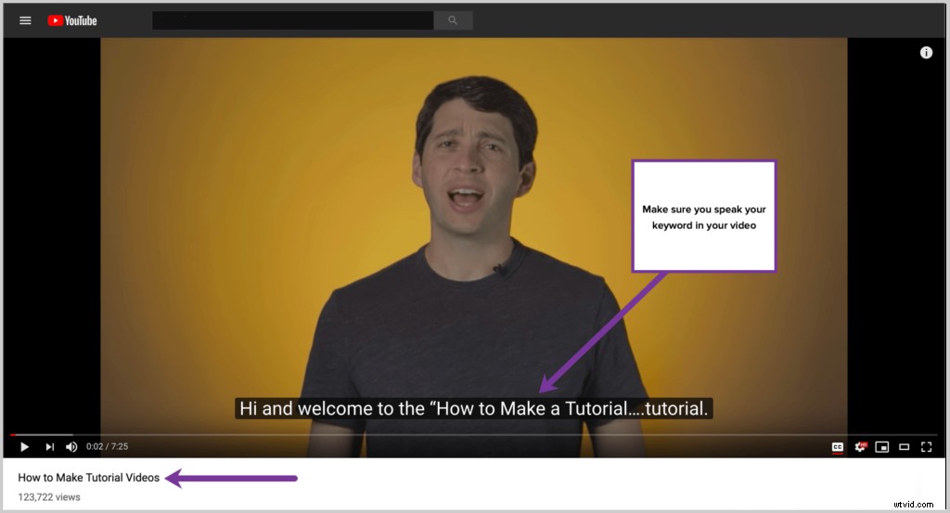The image size is (950, 513).
Task: Go to the YouTube home logo
Action: [72, 20]
